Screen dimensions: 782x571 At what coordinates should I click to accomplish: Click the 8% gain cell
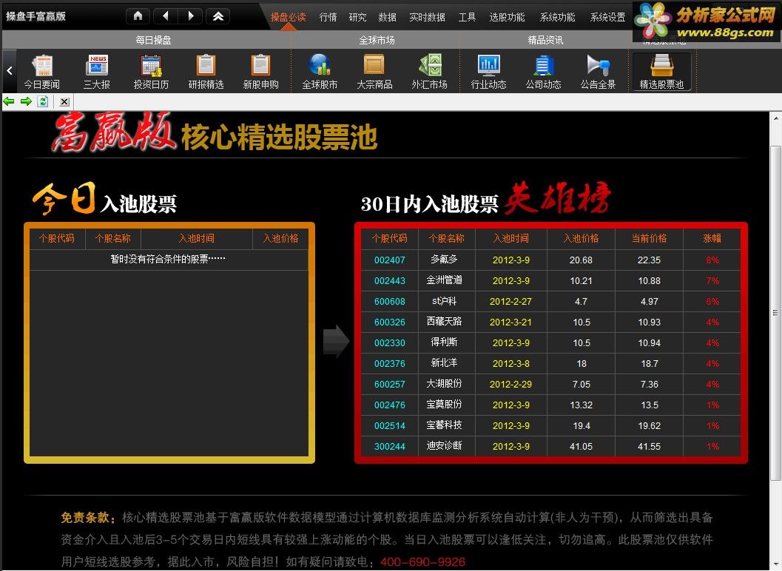(x=712, y=260)
